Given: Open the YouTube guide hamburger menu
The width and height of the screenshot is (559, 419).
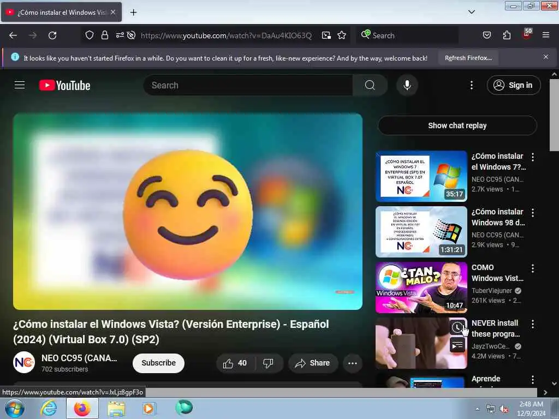Looking at the screenshot, I should click(20, 85).
